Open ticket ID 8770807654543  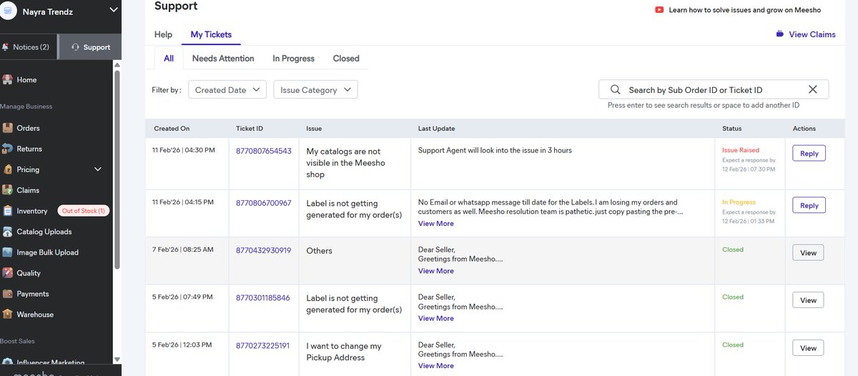pos(263,152)
